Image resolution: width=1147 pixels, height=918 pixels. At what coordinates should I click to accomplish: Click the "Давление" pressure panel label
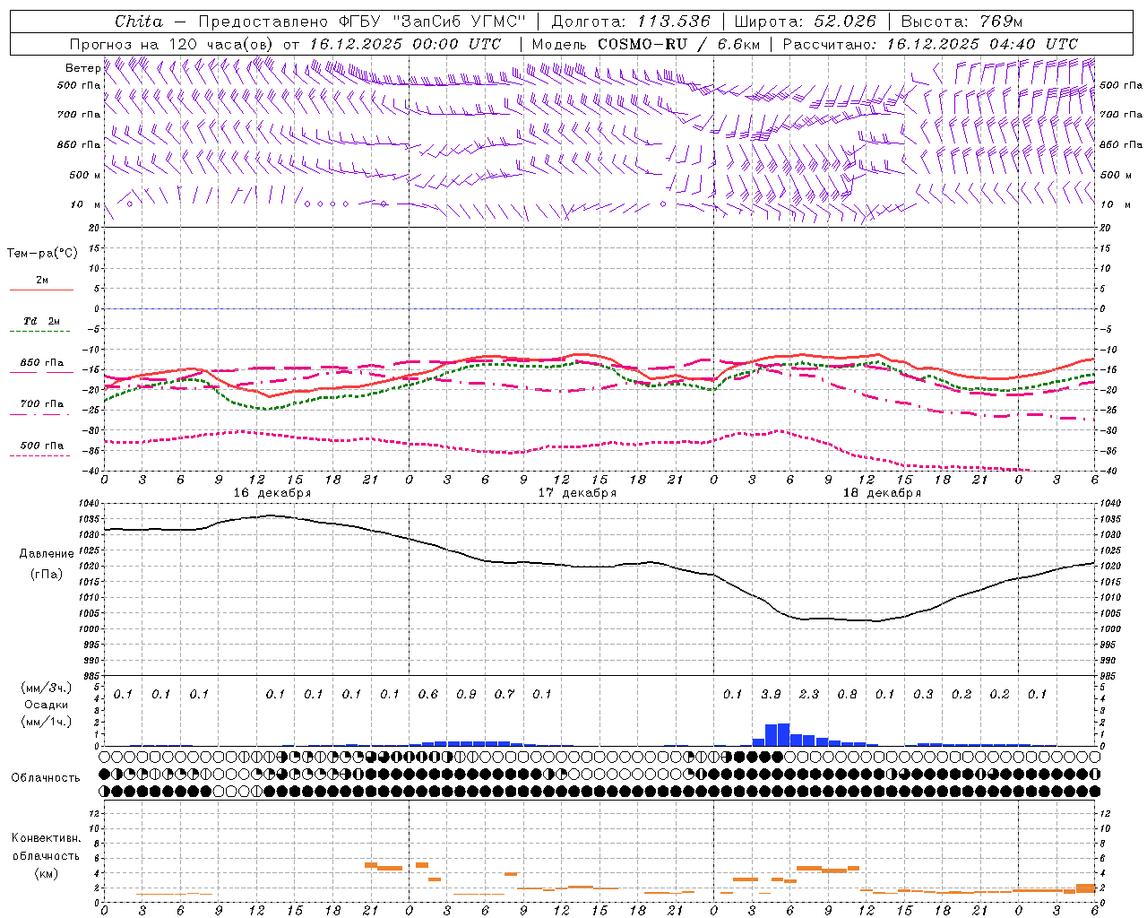coord(47,554)
